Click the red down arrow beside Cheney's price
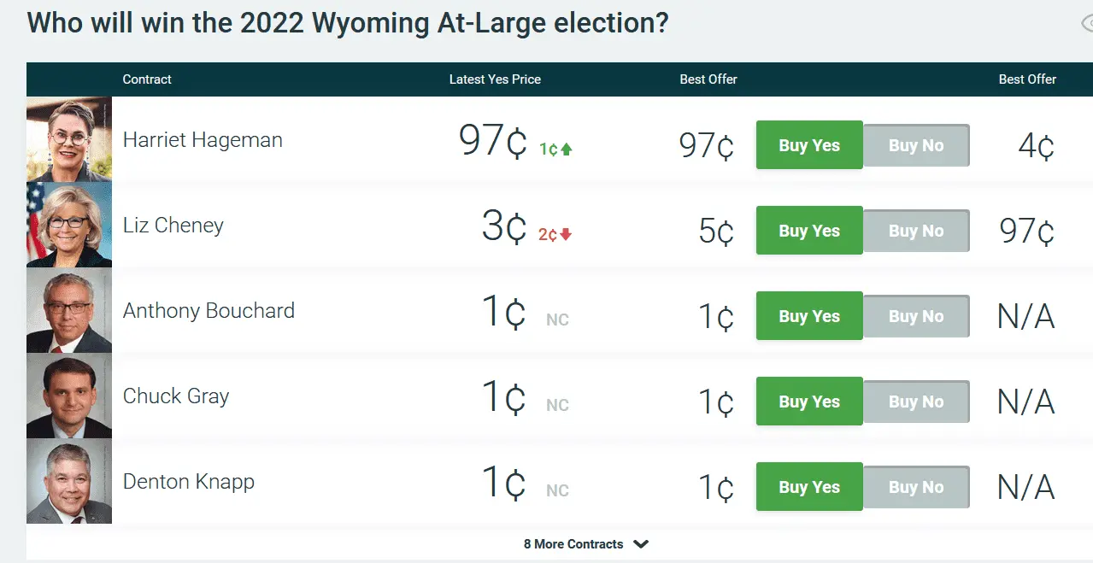Screen dimensions: 1093x563 566,235
